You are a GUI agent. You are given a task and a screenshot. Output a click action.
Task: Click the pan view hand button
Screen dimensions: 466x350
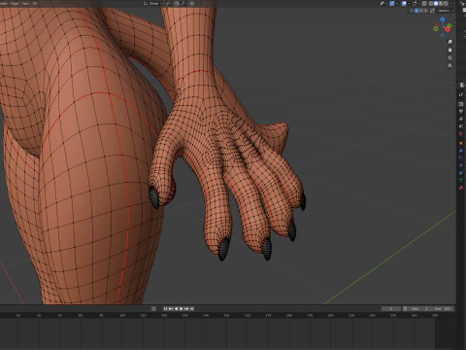coord(449,50)
